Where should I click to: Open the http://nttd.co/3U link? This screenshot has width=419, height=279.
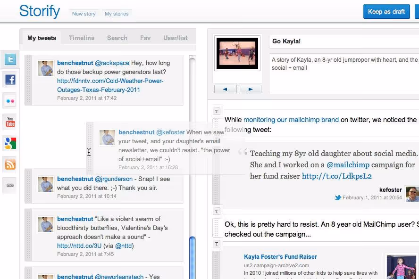coord(79,246)
